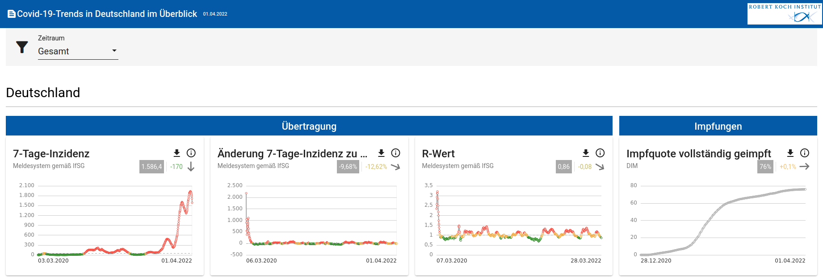
Task: Show info for Änderung 7-Tage-Inzidenz card
Action: coord(396,153)
